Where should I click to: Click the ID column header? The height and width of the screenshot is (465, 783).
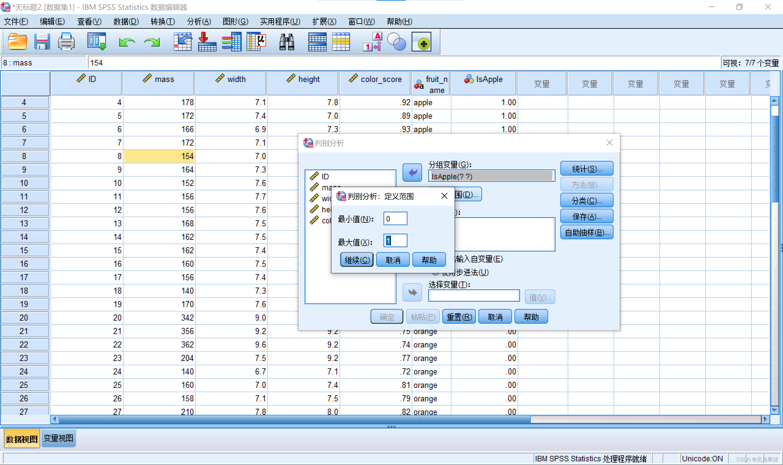pyautogui.click(x=86, y=83)
